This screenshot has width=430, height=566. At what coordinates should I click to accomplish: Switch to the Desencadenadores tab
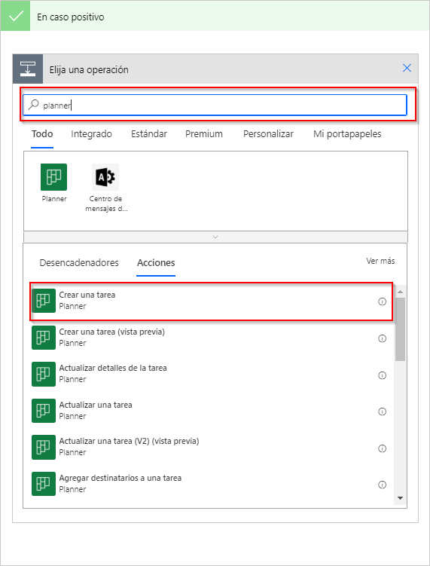(79, 263)
